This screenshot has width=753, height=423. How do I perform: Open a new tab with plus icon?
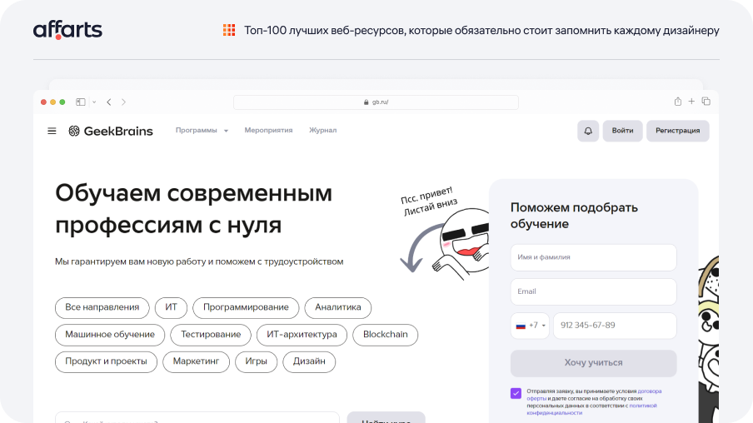click(x=691, y=102)
